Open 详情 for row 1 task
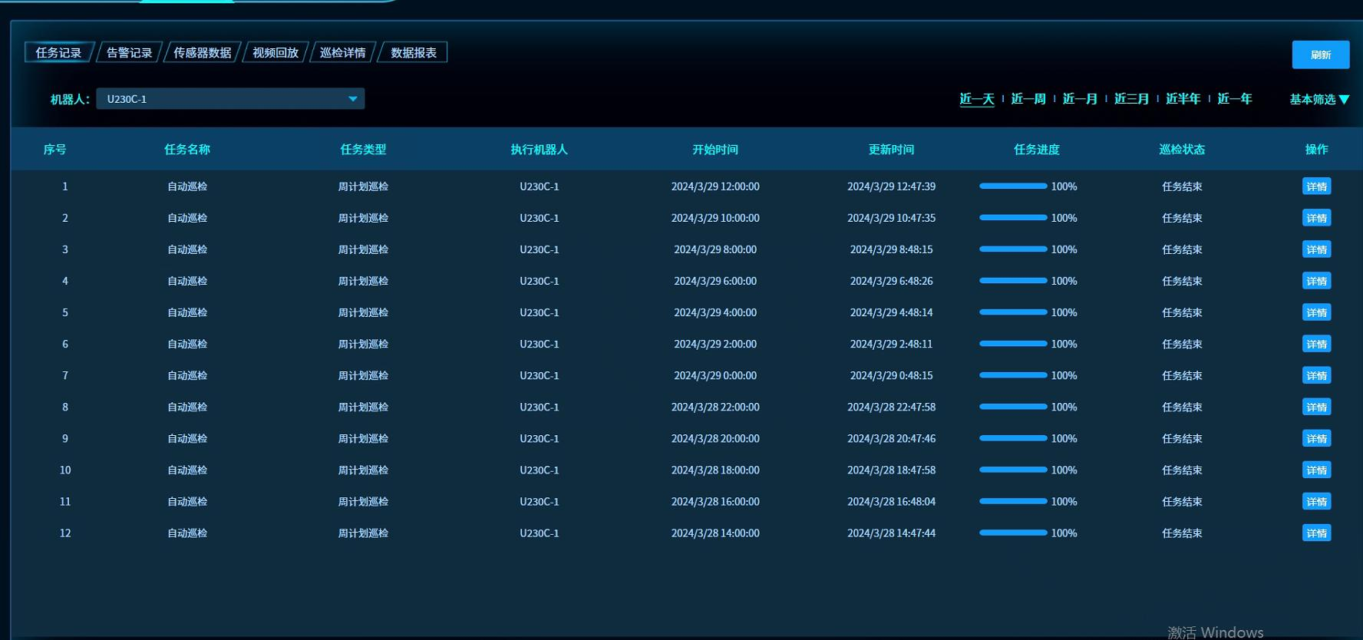 coord(1316,186)
